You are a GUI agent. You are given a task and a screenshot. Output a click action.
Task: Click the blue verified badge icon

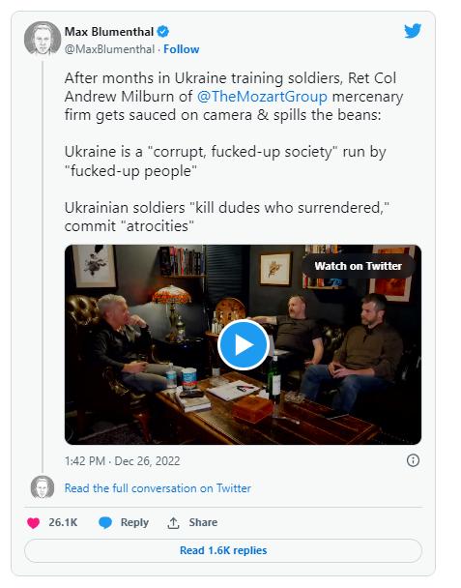(162, 32)
